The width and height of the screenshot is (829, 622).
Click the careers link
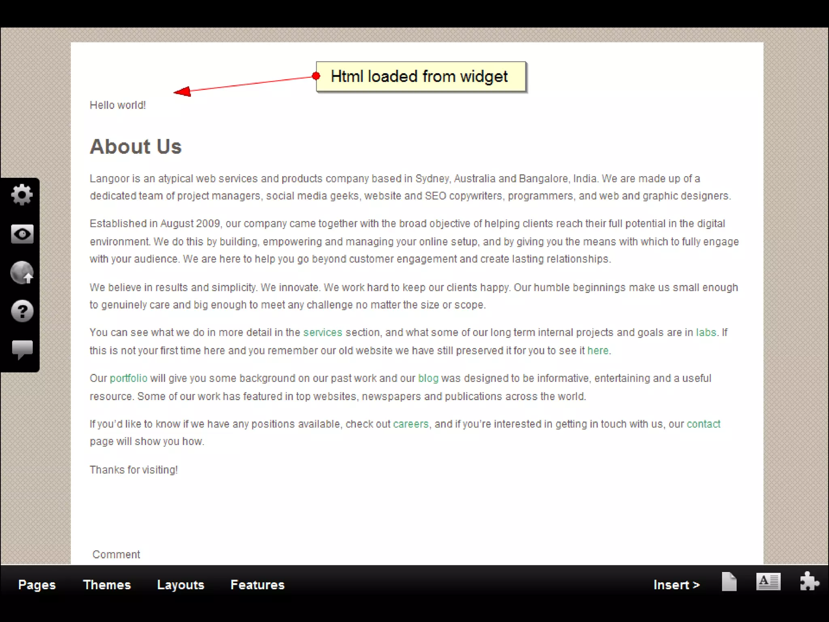coord(410,424)
